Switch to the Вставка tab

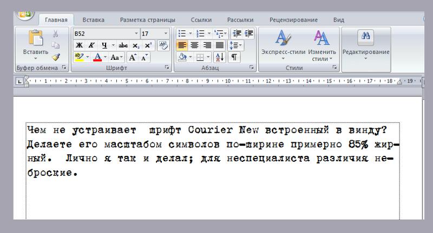(x=93, y=20)
